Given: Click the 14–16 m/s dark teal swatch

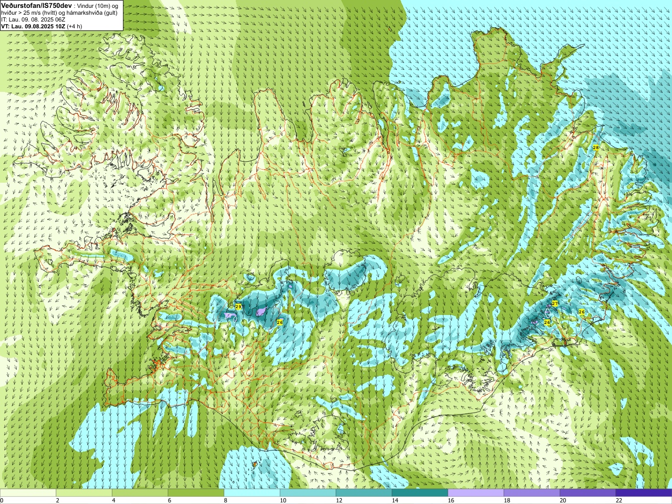Looking at the screenshot, I should [420, 492].
